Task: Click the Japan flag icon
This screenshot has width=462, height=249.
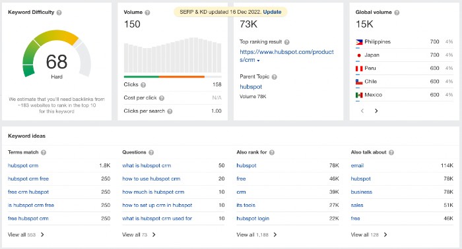Action: click(359, 55)
